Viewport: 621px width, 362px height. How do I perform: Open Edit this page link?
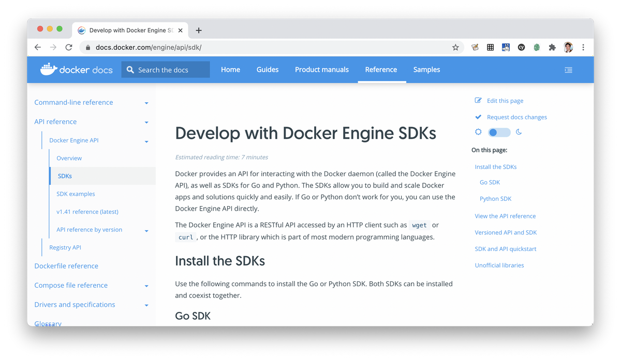click(505, 101)
